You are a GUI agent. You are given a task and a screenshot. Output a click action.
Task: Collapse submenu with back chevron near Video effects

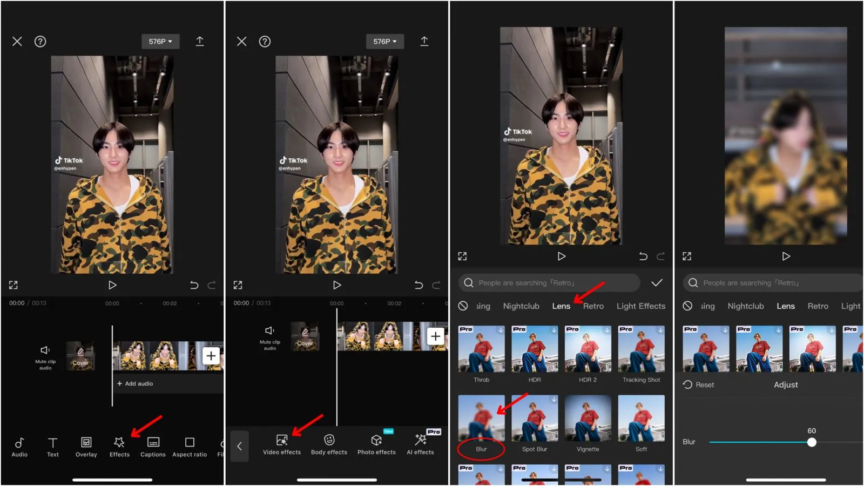pyautogui.click(x=240, y=446)
